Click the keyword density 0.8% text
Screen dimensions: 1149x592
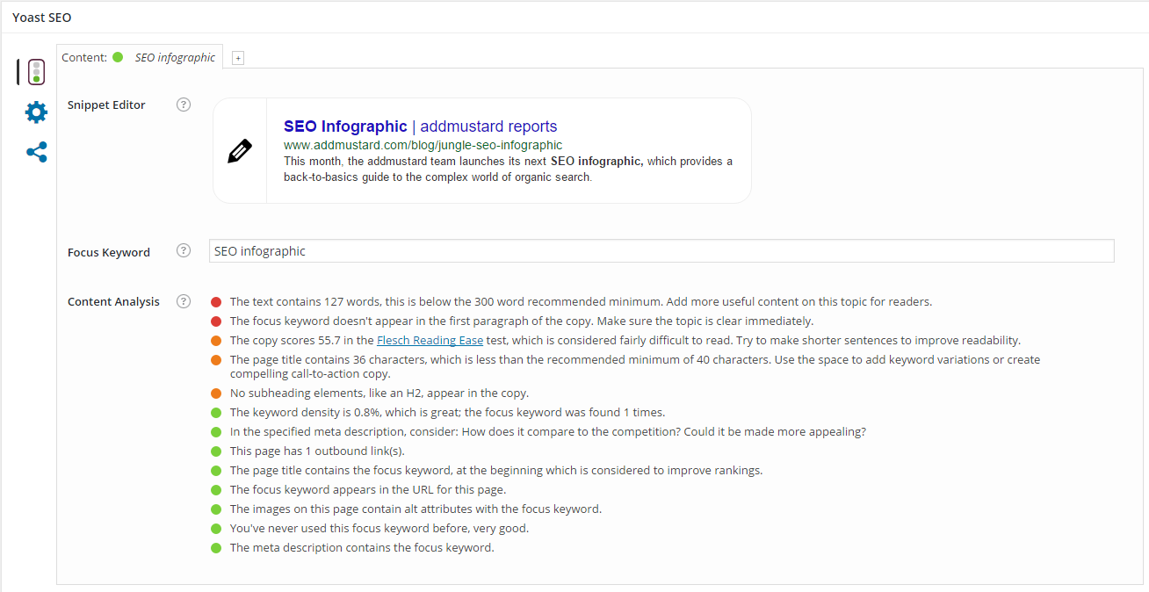click(447, 412)
